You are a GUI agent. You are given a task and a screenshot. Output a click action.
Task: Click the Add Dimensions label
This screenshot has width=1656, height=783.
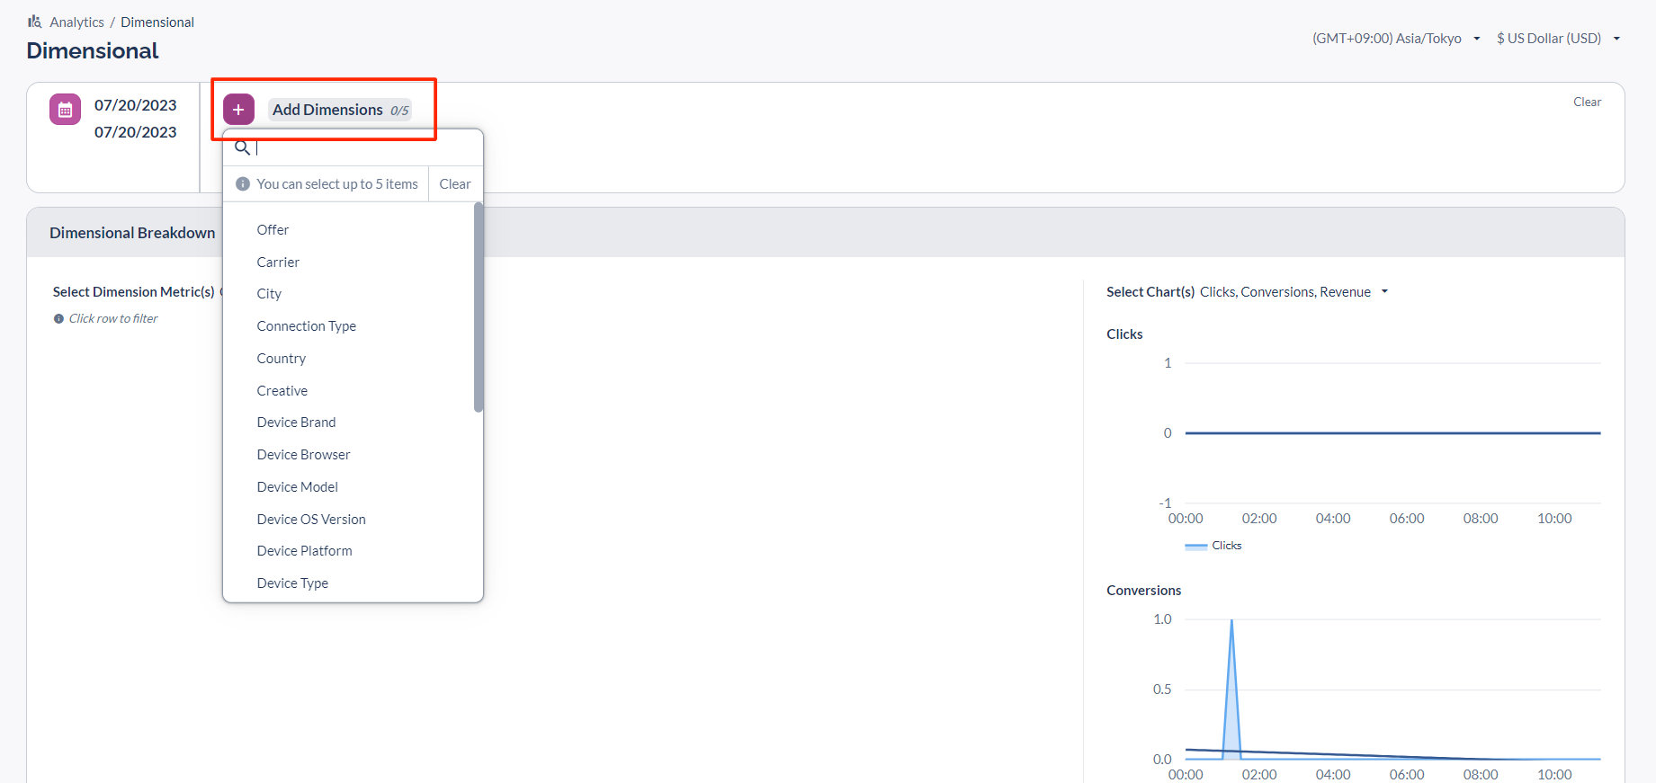pyautogui.click(x=328, y=110)
